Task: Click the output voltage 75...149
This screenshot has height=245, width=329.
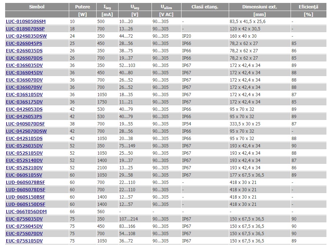Action: [127, 146]
